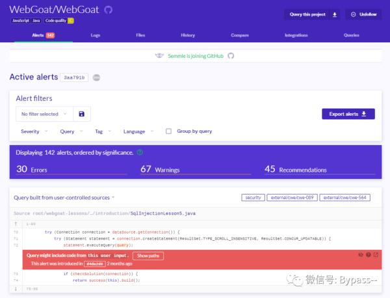Select the external/cwe/cwe-089 tag
This screenshot has height=298, width=390.
point(292,197)
